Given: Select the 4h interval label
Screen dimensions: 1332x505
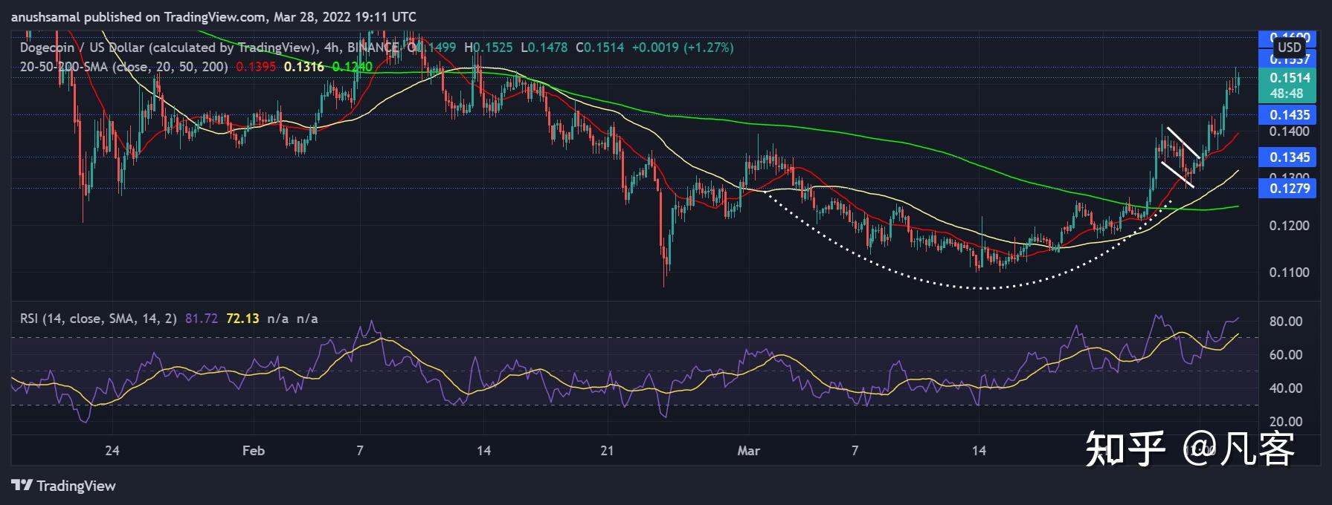Looking at the screenshot, I should point(332,48).
